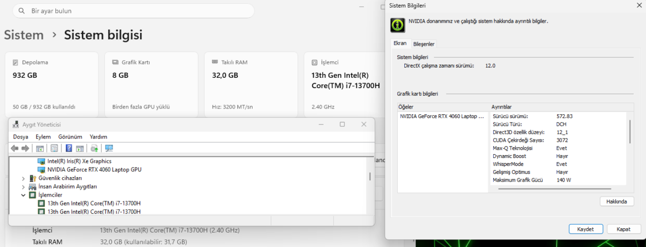Open the Yardım menu
The image size is (646, 247).
coord(99,137)
